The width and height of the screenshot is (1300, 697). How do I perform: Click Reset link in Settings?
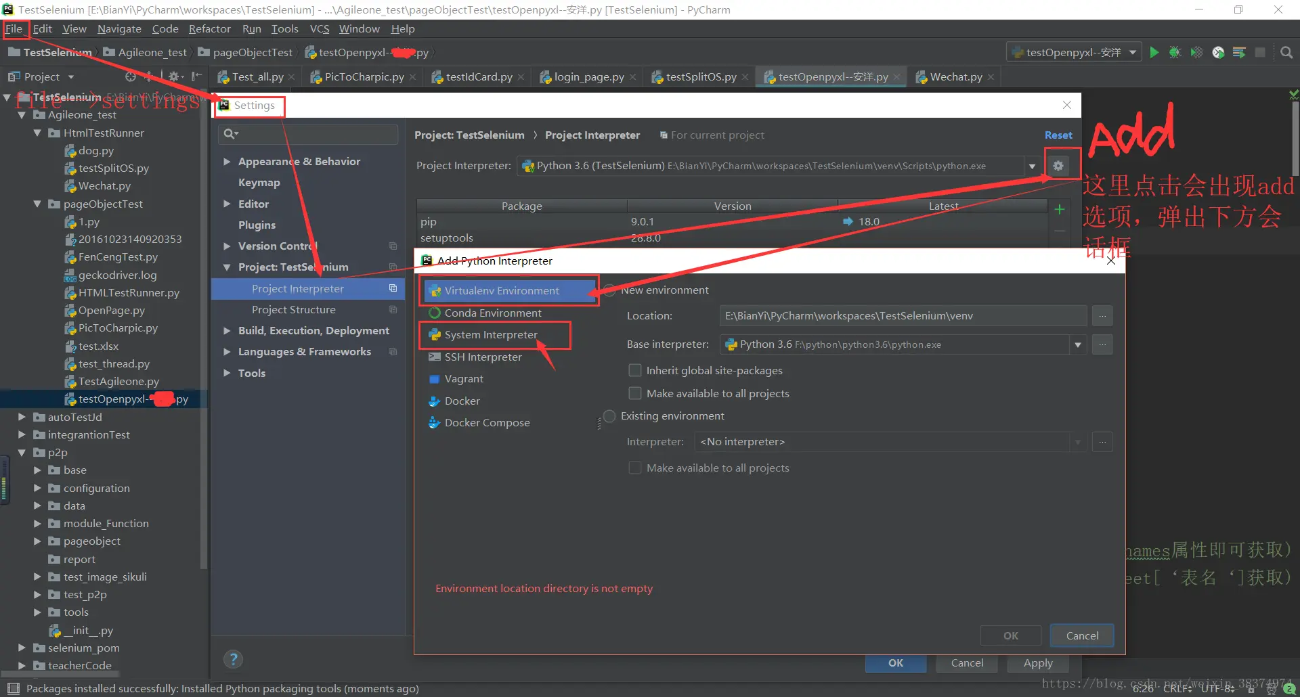(x=1058, y=135)
